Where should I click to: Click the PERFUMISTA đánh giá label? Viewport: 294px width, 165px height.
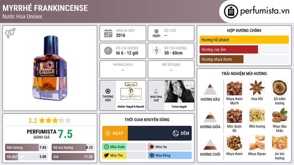(x=41, y=134)
